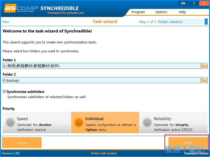Open the Help menu
This screenshot has width=210, height=157.
coord(182,12)
